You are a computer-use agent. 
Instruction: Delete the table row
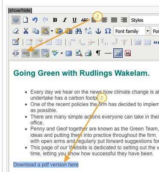click(x=91, y=42)
